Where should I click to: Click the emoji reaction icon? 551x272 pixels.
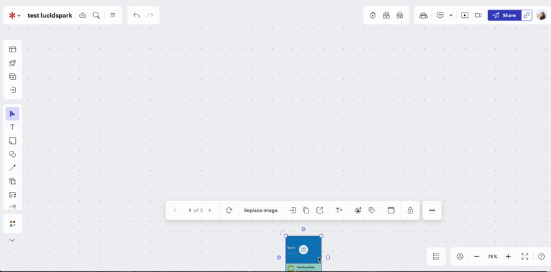(358, 210)
